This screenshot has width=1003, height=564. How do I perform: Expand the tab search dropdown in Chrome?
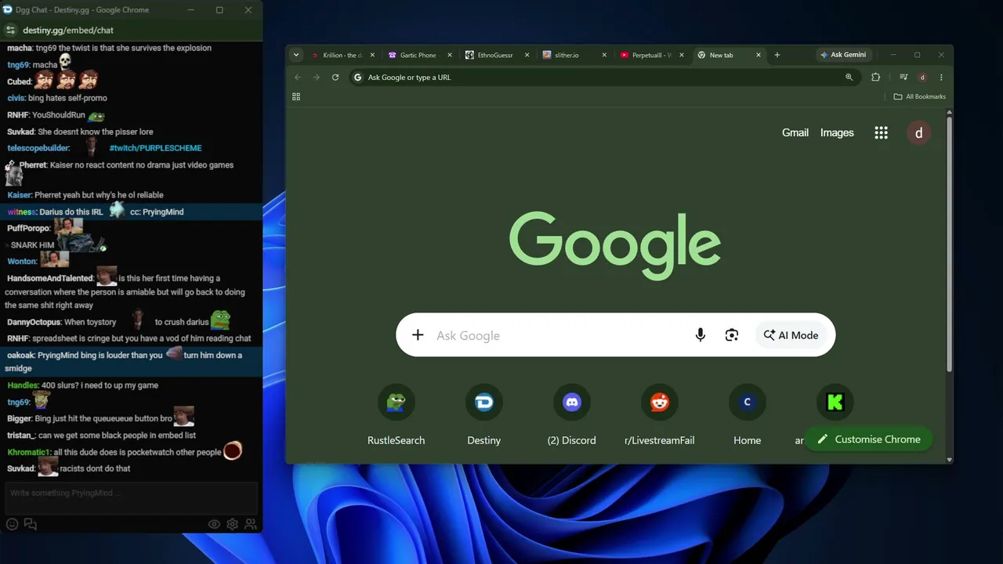pos(296,55)
